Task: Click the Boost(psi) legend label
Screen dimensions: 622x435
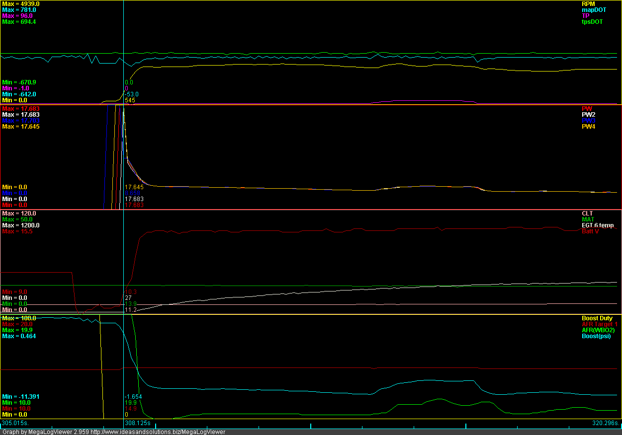Action: 596,336
